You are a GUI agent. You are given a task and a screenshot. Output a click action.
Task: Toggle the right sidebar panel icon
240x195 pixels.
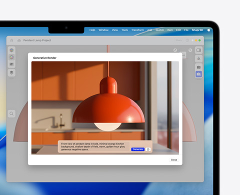[198, 50]
